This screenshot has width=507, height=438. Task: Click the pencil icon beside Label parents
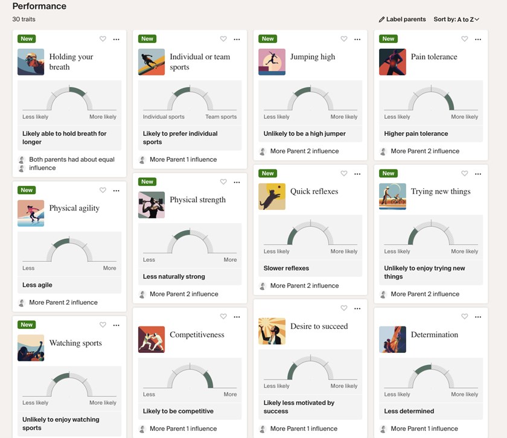pyautogui.click(x=381, y=19)
